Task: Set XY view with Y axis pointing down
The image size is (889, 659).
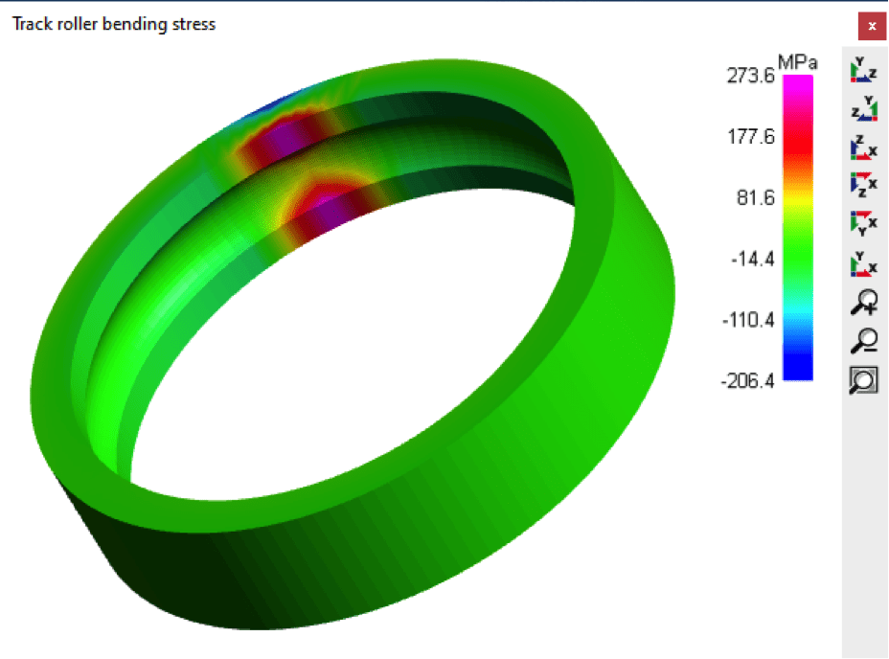Action: (x=864, y=221)
